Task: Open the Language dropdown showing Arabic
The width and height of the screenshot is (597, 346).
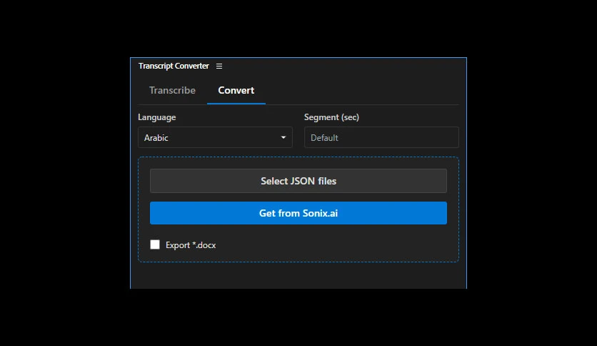Action: pos(215,137)
